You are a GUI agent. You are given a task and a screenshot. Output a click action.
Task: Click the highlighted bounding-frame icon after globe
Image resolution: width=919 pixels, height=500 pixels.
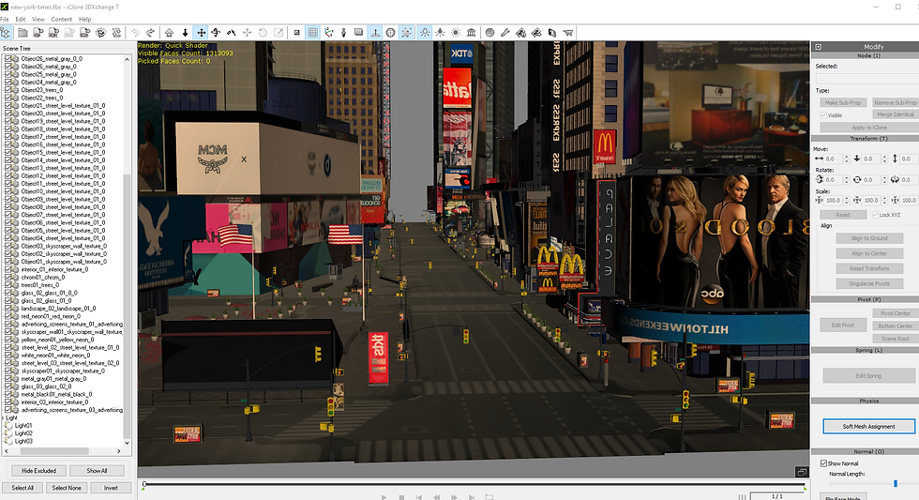pyautogui.click(x=406, y=33)
